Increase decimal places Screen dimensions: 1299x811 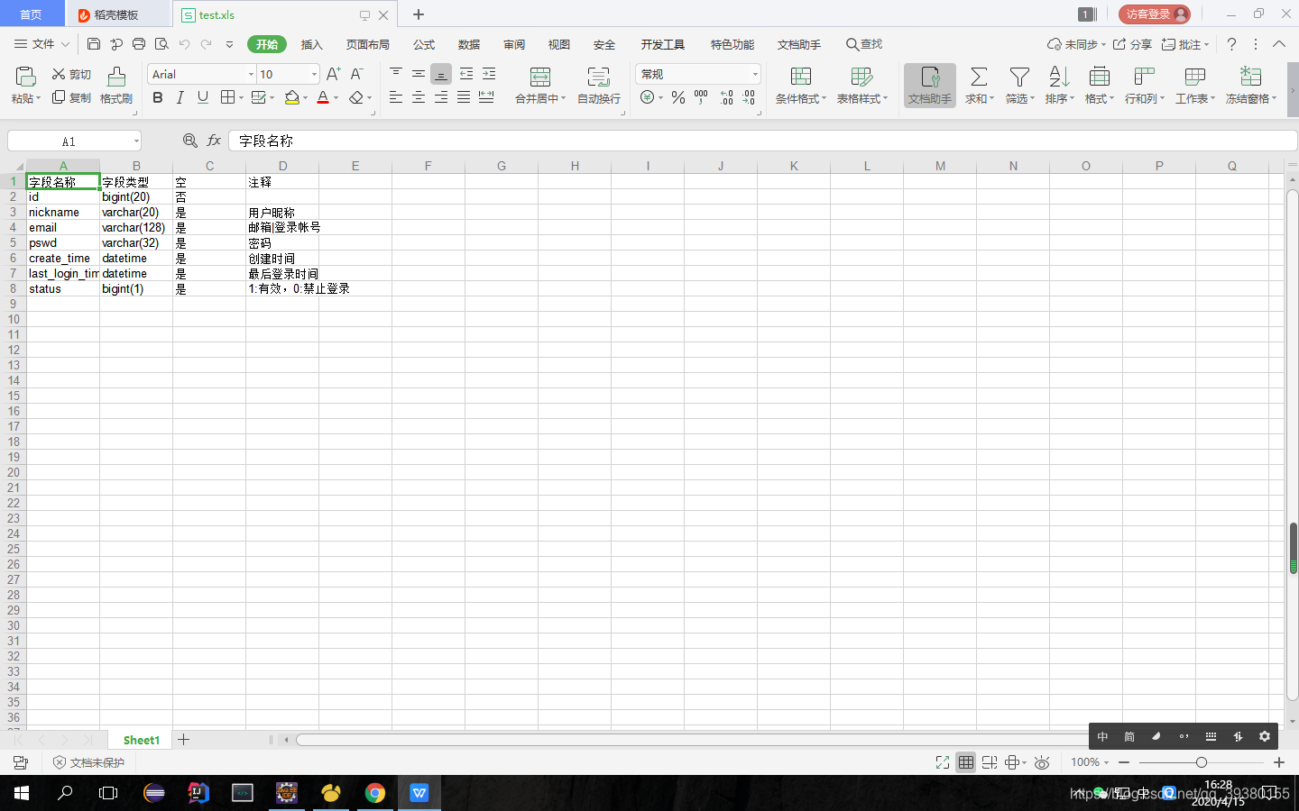727,97
